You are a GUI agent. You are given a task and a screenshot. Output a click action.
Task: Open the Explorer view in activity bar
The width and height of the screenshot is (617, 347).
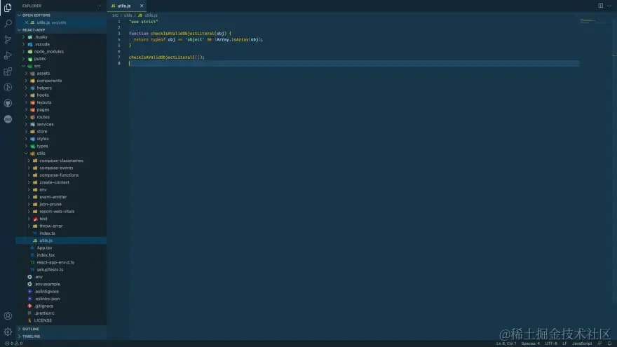8,7
